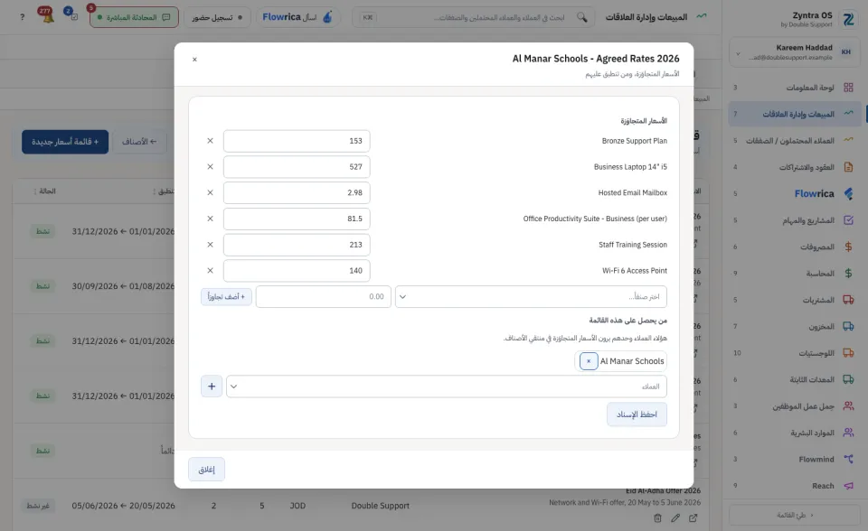This screenshot has width=868, height=531.
Task: Remove the Staff Training Session override
Action: (210, 245)
